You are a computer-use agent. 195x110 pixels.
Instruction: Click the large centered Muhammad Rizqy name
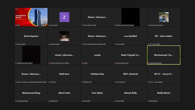[x=31, y=93]
